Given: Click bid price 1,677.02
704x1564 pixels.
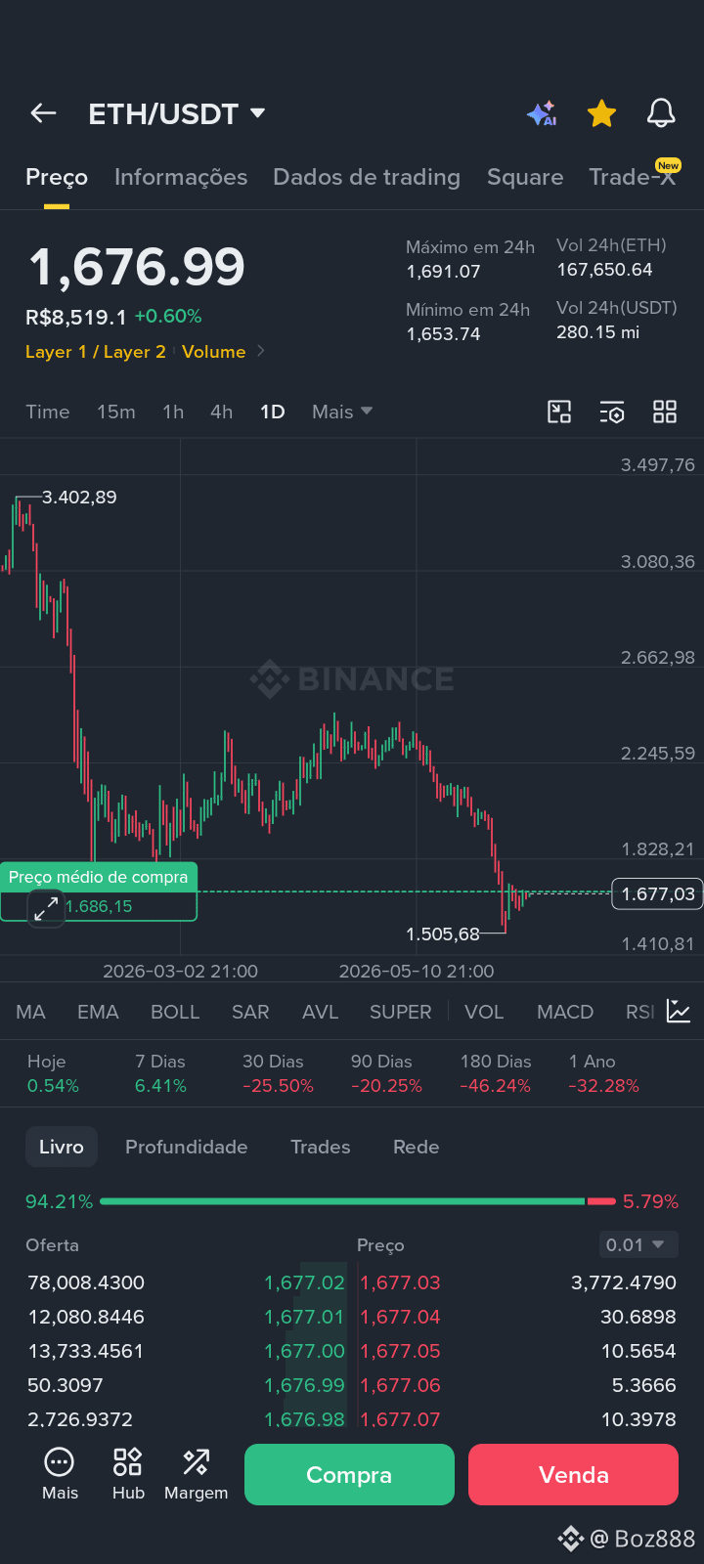Looking at the screenshot, I should (304, 1282).
